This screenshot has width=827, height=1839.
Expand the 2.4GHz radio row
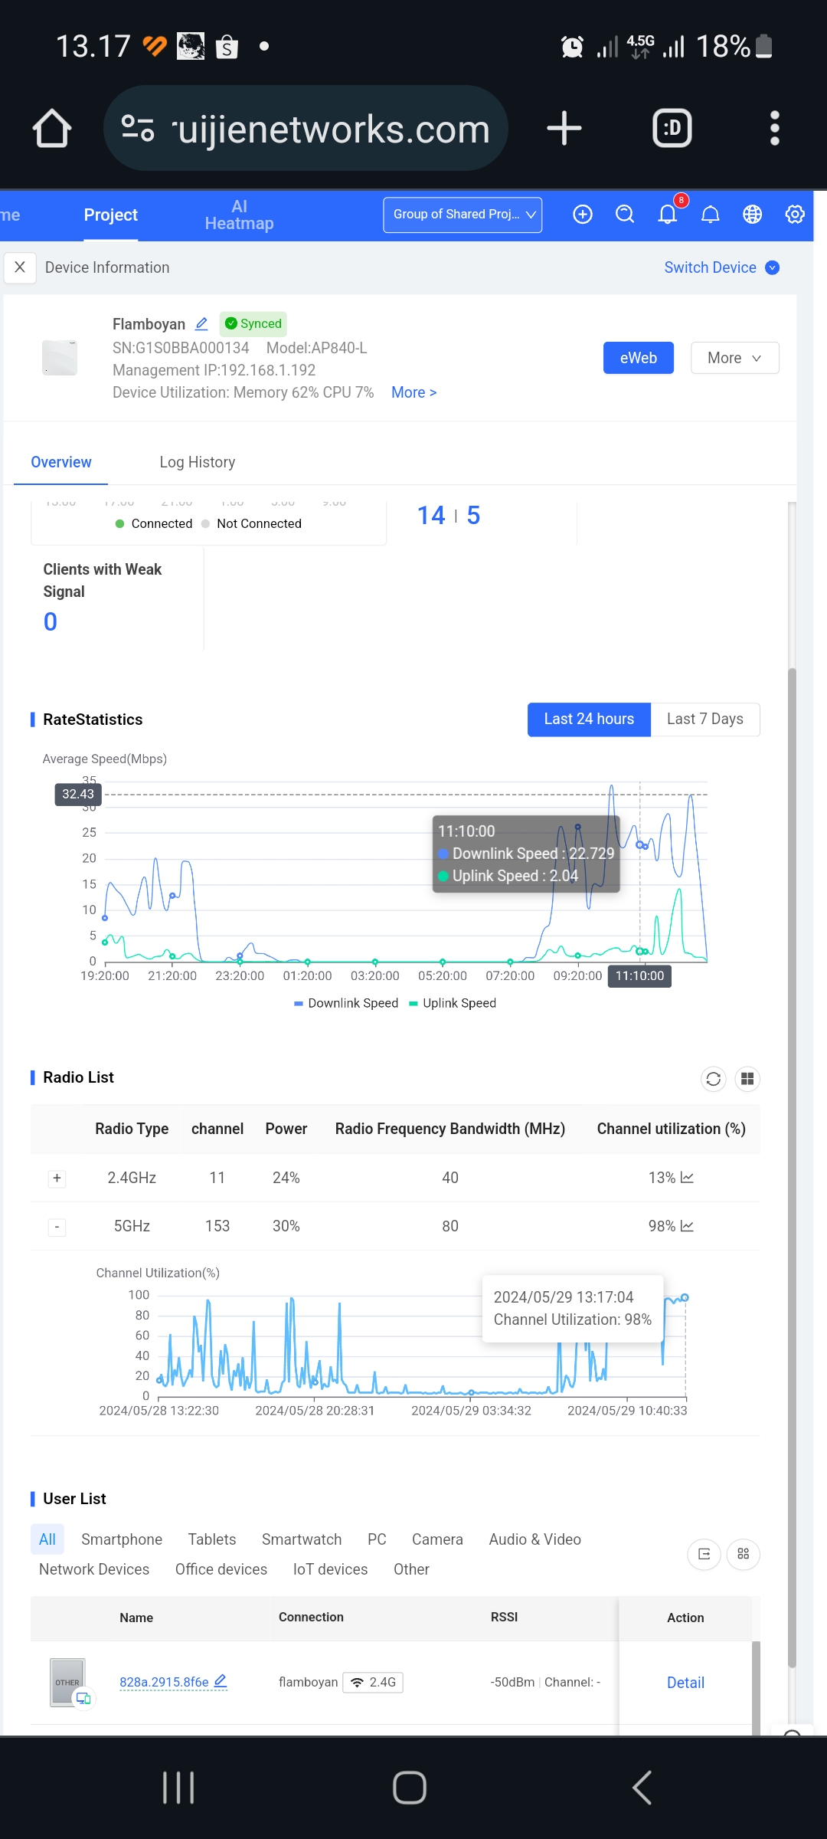(x=57, y=1178)
